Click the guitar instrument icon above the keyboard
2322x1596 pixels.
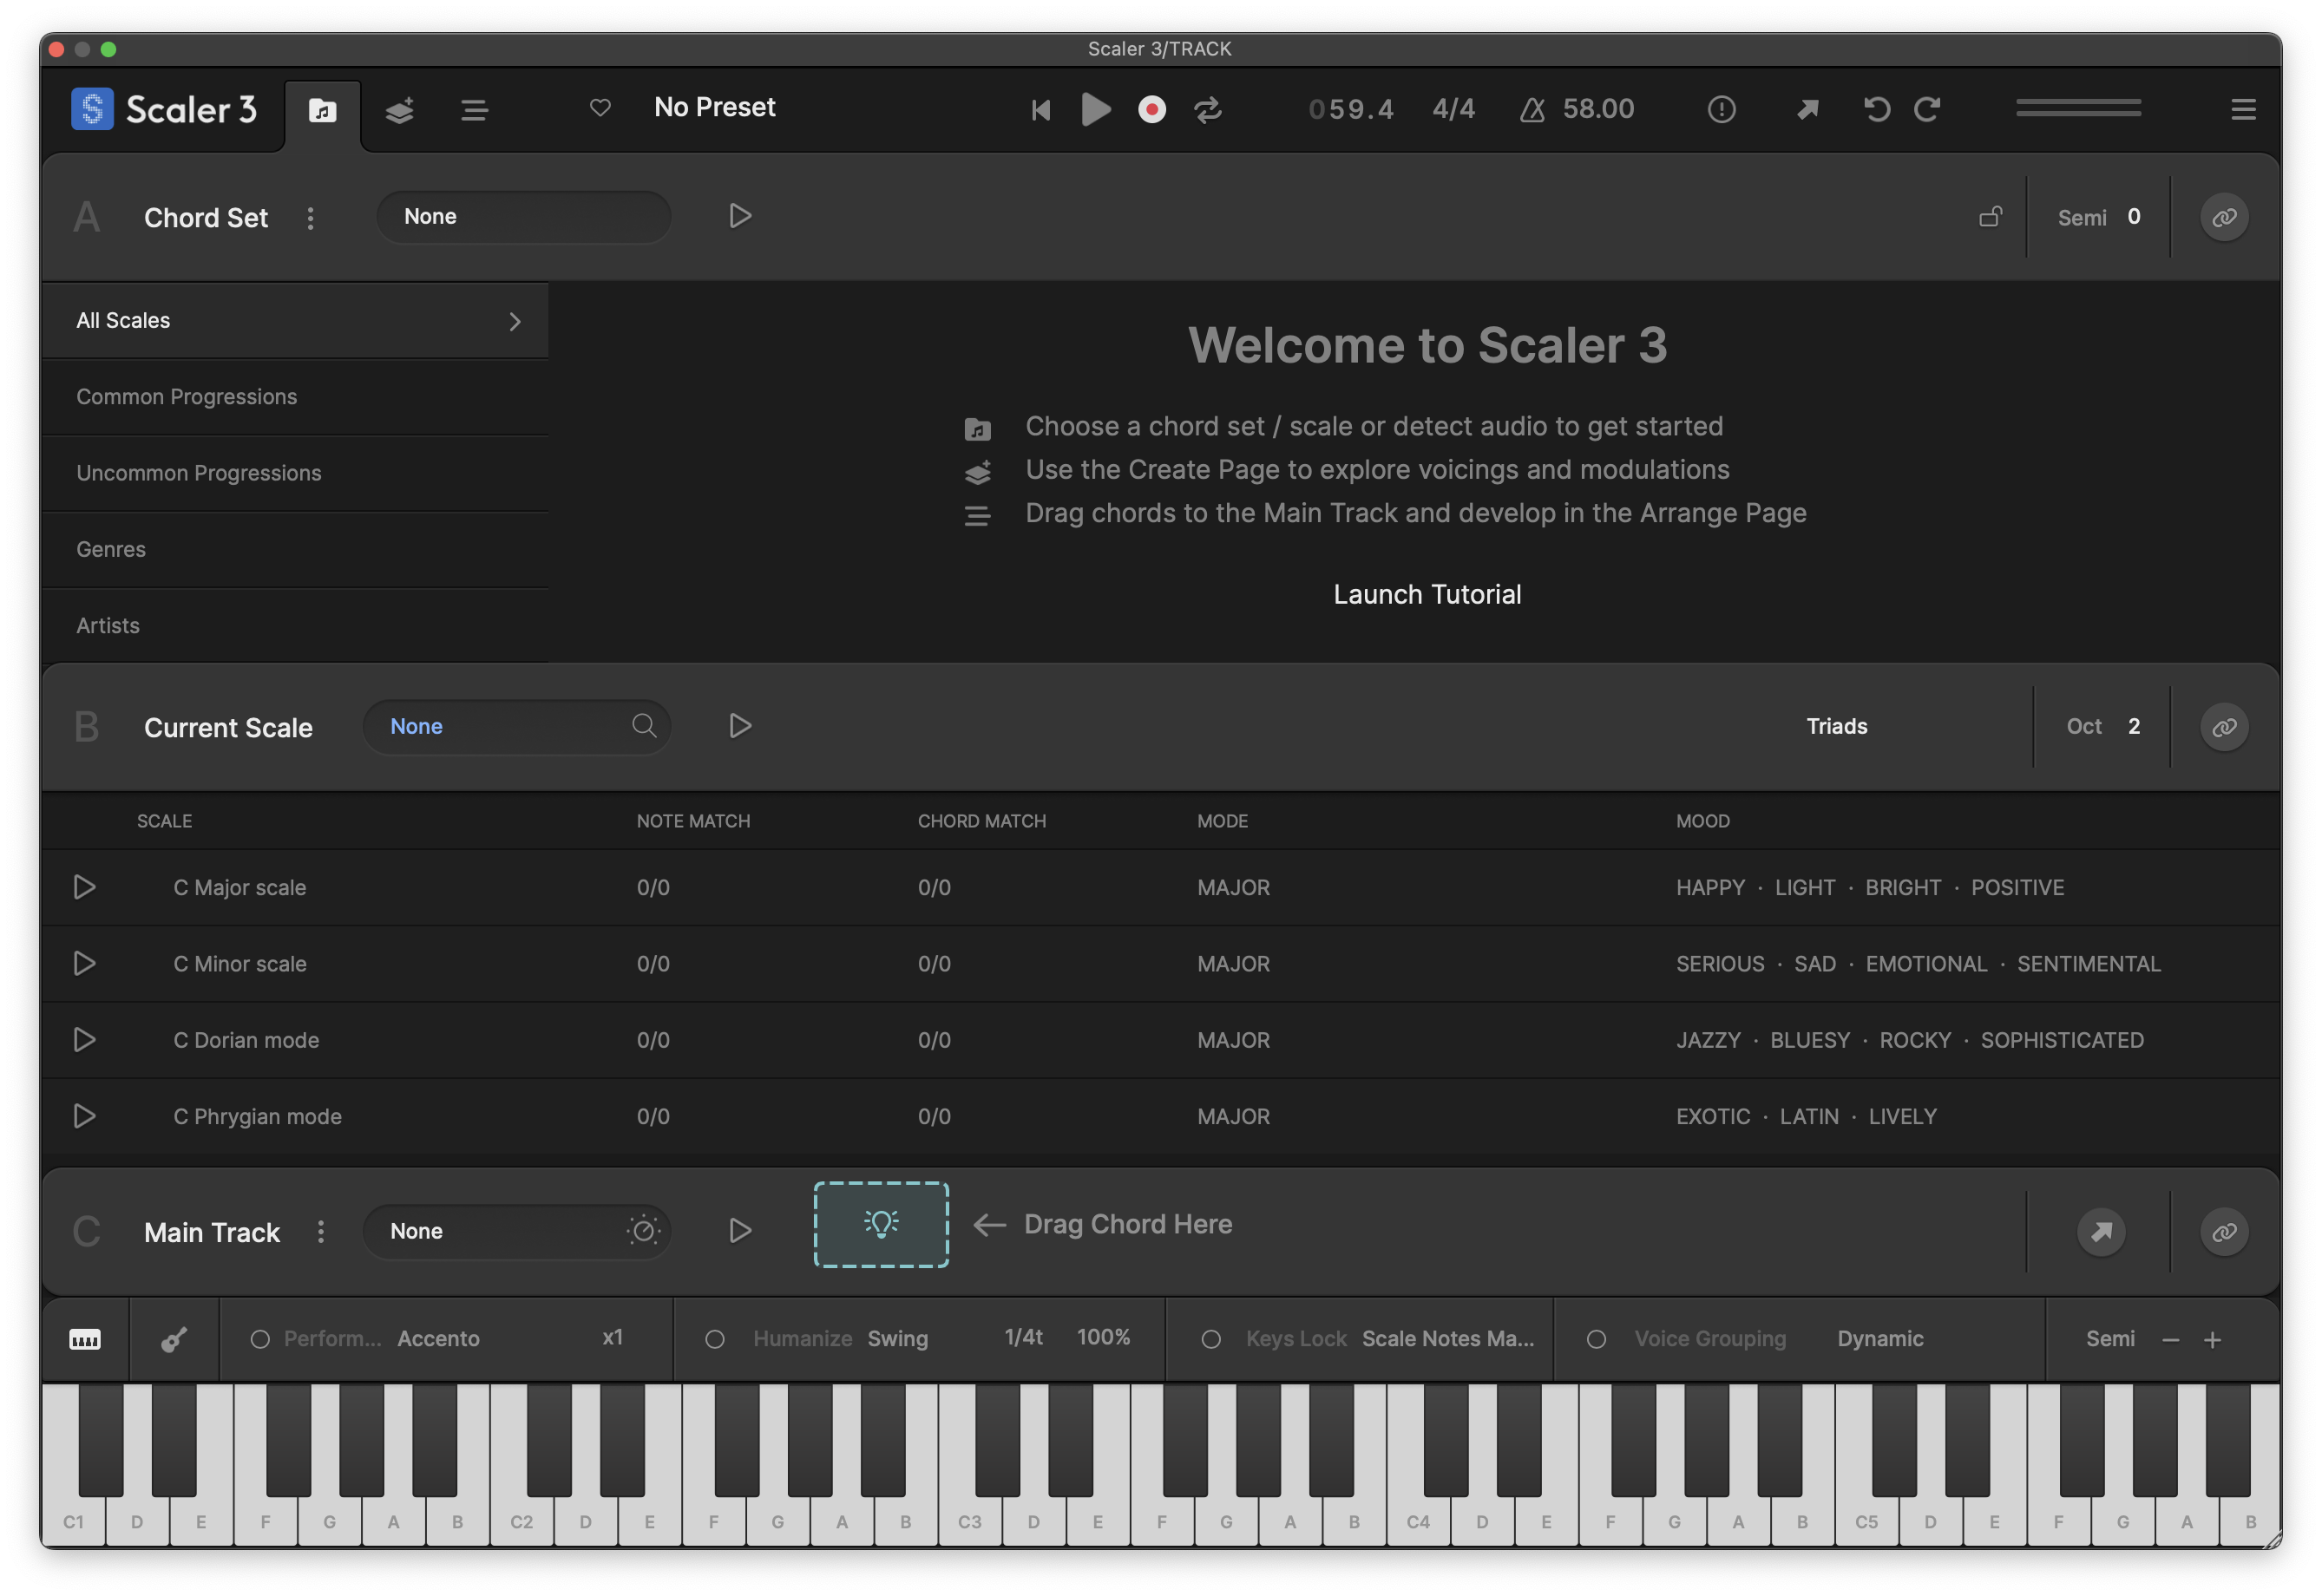pos(174,1339)
